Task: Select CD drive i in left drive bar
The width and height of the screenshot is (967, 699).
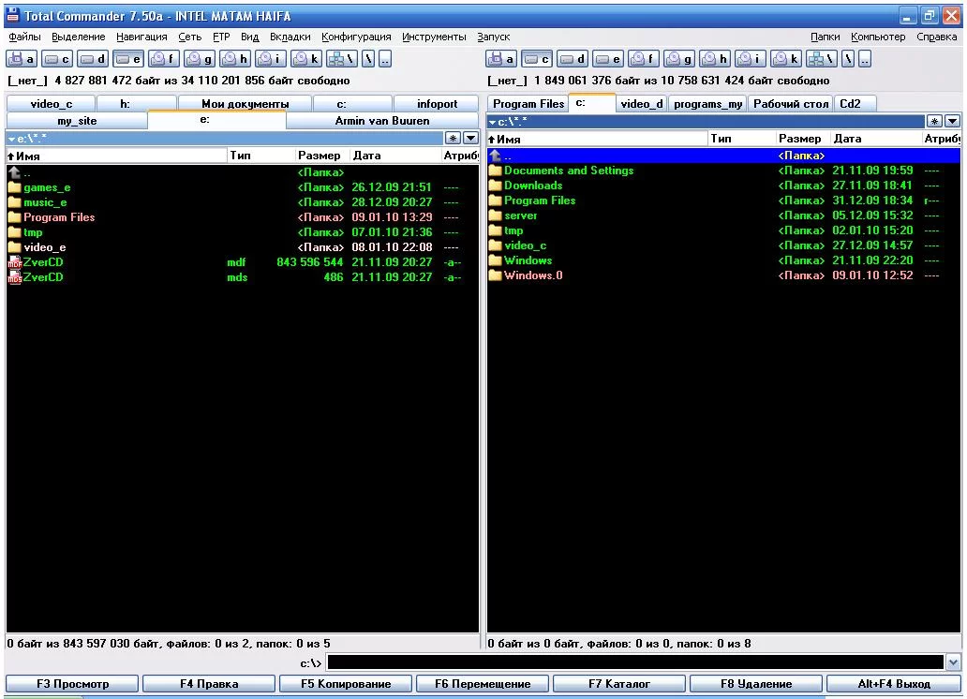Action: click(271, 59)
